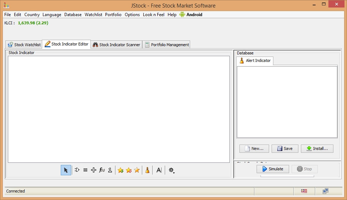Switch to the Stock Watchlist tab
The width and height of the screenshot is (347, 200).
coord(24,44)
